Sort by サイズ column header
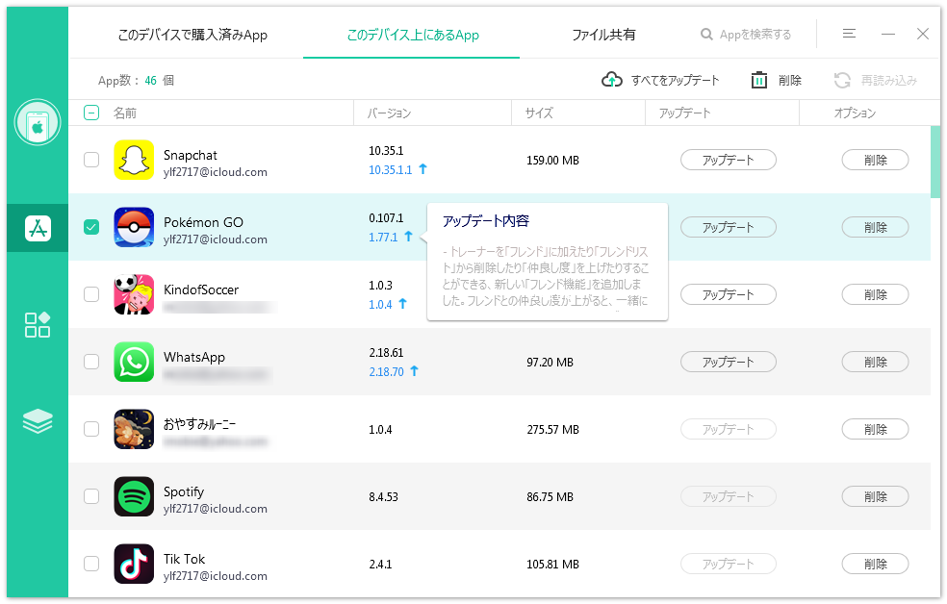The image size is (947, 604). click(x=539, y=113)
